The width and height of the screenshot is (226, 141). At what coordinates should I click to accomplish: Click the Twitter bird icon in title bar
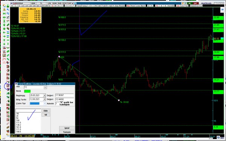(75, 3)
